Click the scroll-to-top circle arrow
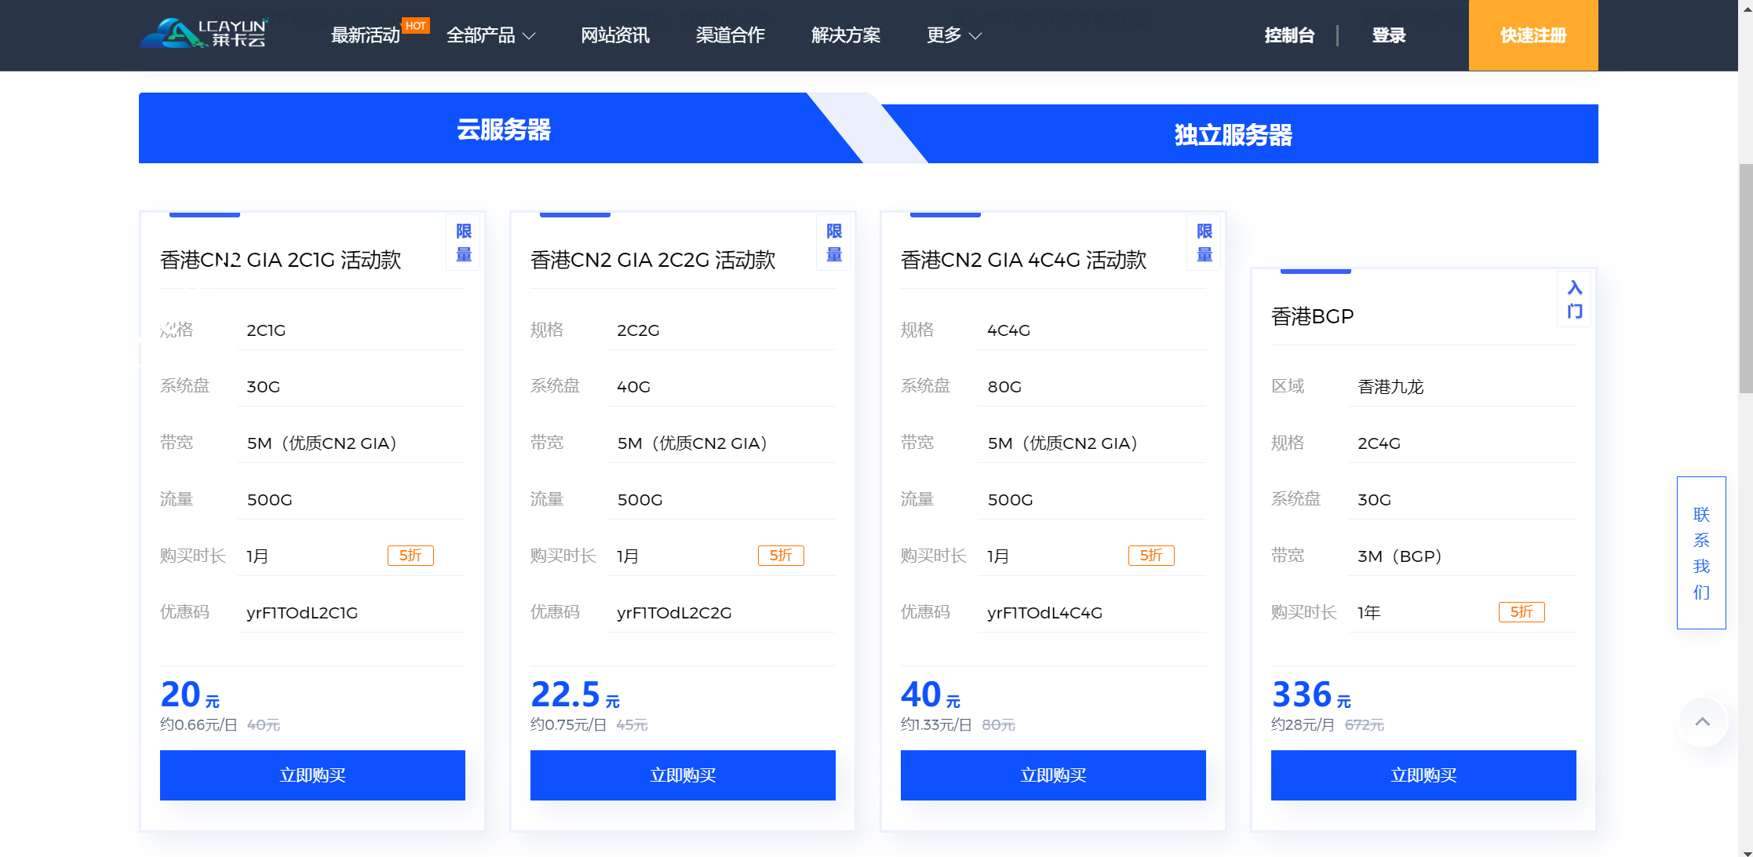 click(1702, 722)
